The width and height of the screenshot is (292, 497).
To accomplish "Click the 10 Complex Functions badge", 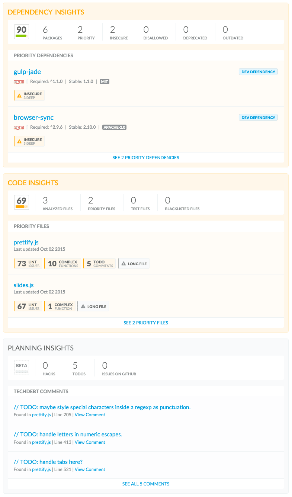I will pyautogui.click(x=62, y=264).
